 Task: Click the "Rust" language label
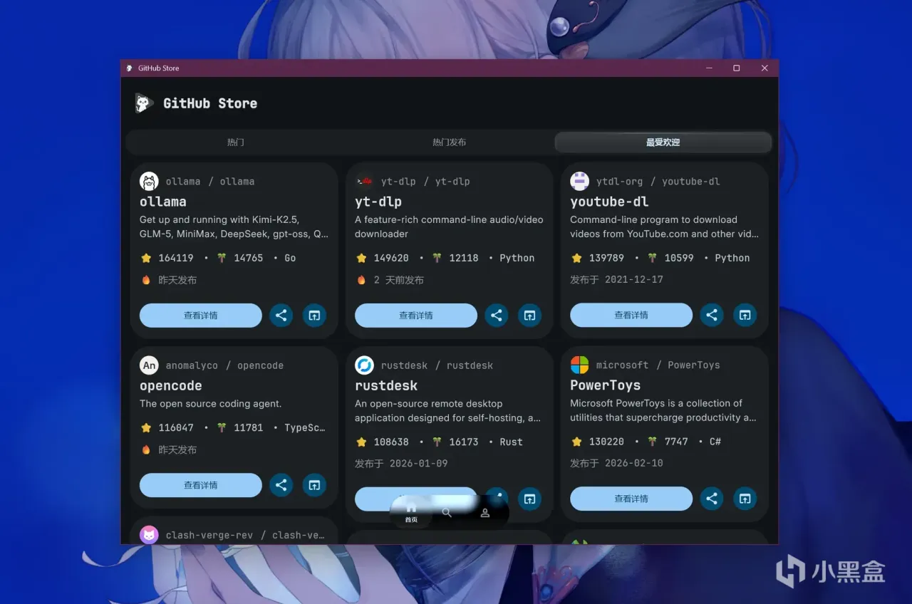[511, 442]
